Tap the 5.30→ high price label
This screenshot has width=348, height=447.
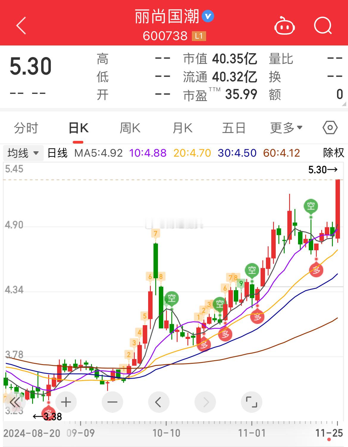point(323,170)
